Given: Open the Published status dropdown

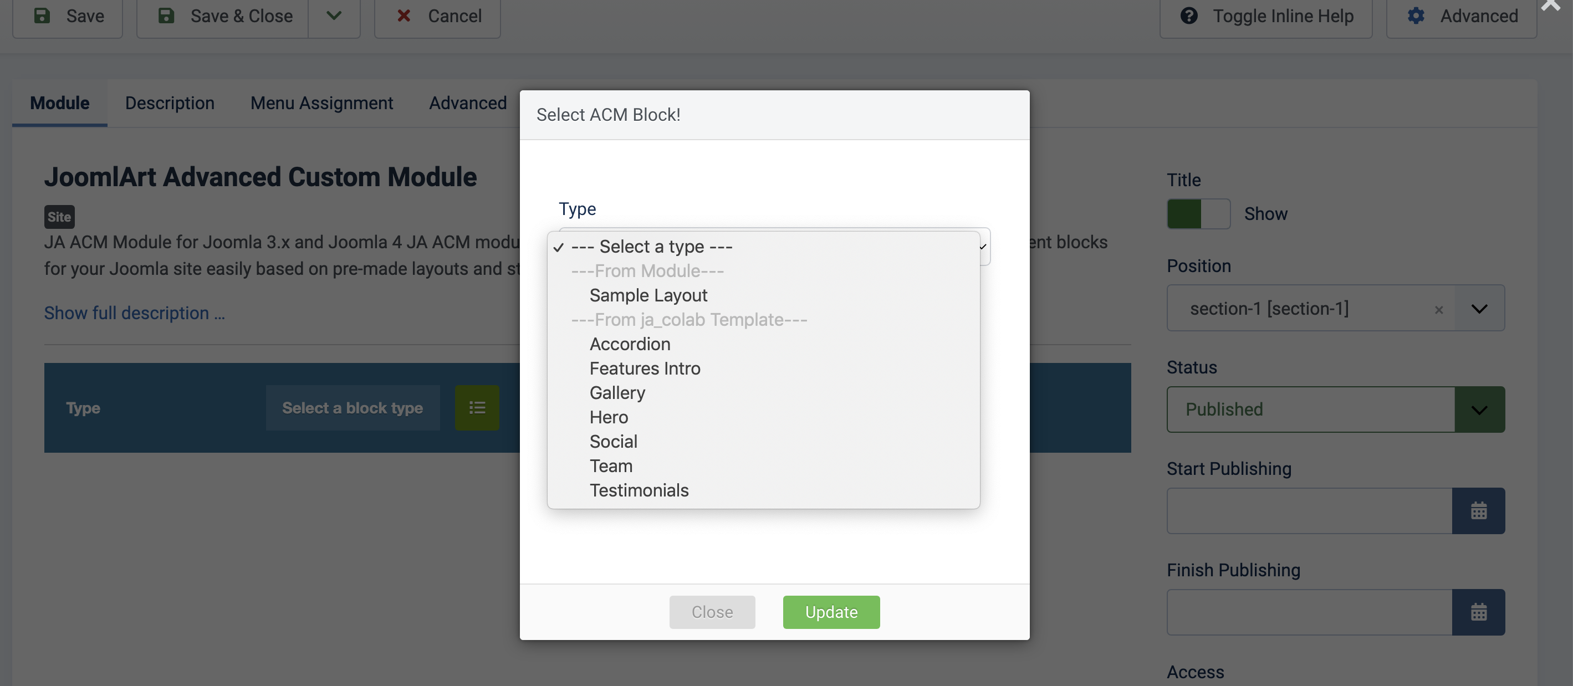Looking at the screenshot, I should [x=1479, y=409].
